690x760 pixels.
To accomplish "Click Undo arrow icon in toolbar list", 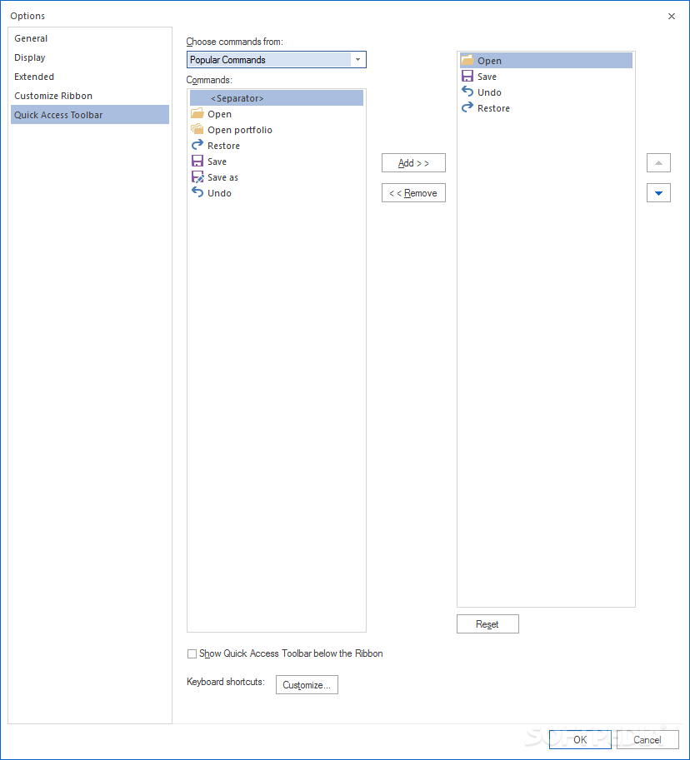I will (467, 92).
